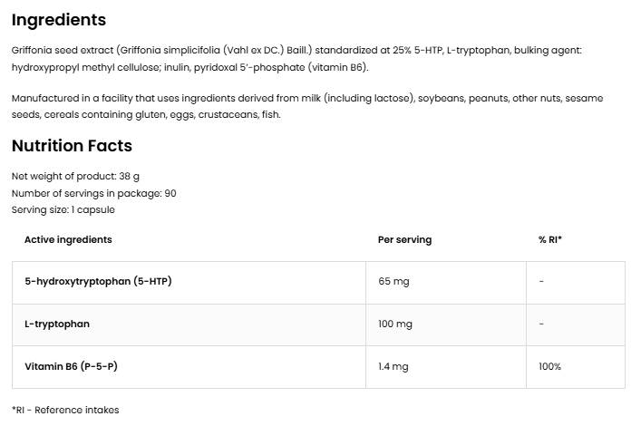Image resolution: width=641 pixels, height=426 pixels.
Task: Click the % RI dash in the L-tryptophan row
Action: [541, 324]
